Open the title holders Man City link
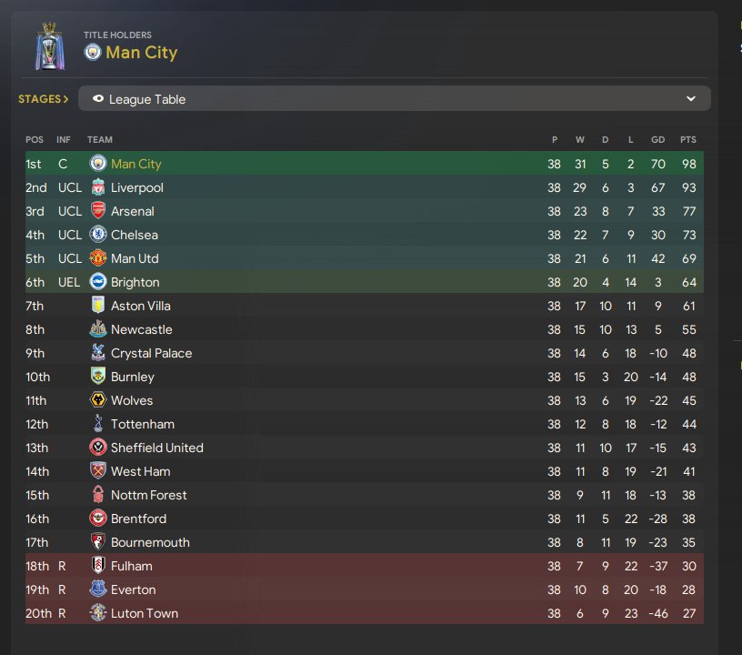 (x=141, y=53)
